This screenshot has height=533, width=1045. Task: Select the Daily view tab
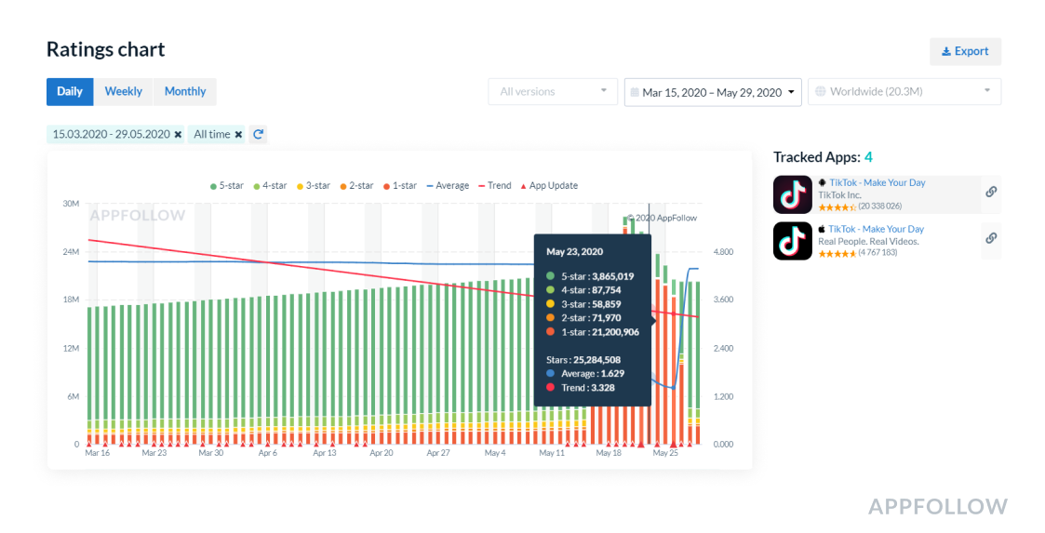(70, 91)
